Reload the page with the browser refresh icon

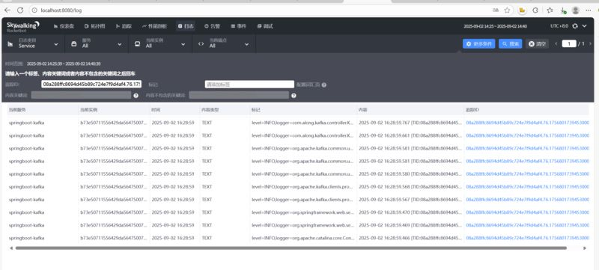coord(20,10)
